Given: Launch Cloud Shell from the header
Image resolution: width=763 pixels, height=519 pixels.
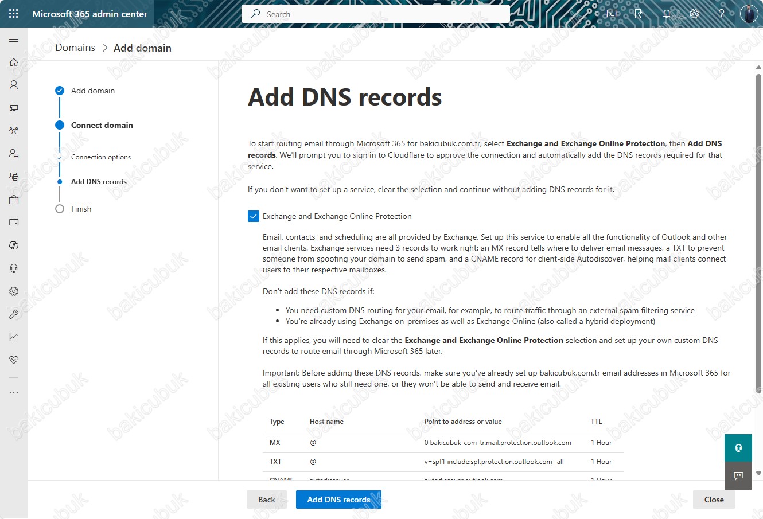Looking at the screenshot, I should click(612, 14).
